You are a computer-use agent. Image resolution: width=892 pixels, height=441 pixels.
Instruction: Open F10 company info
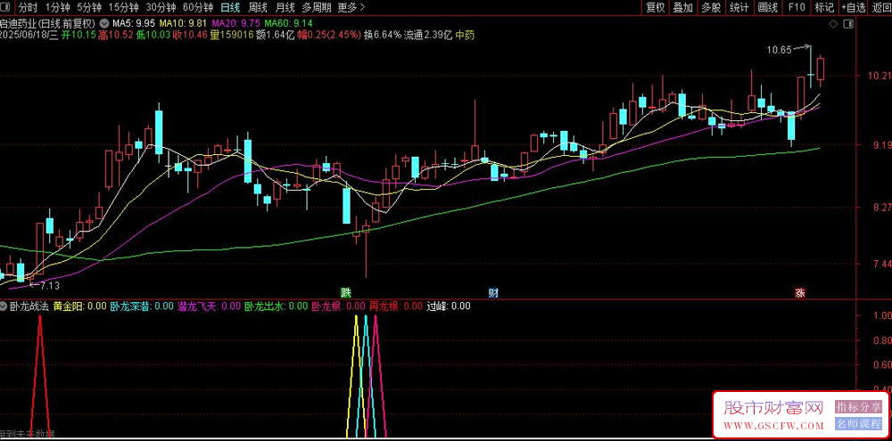coord(797,7)
